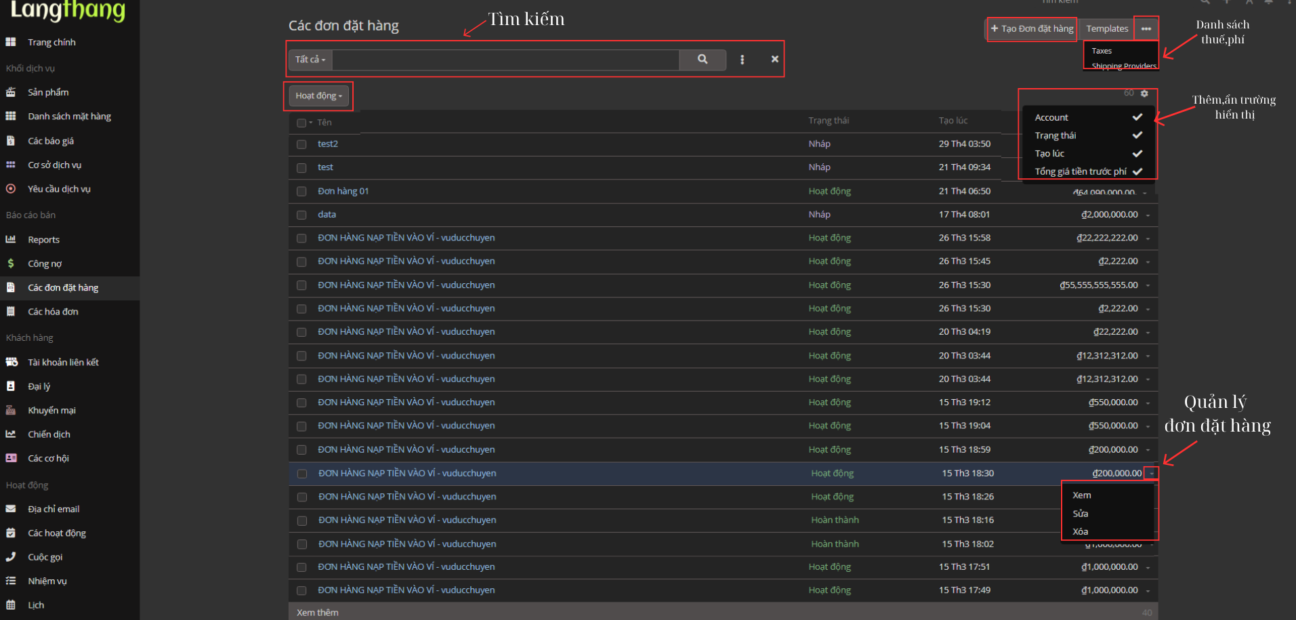Open the Hoạt động status filter dropdown
The height and width of the screenshot is (620, 1296).
tap(318, 96)
